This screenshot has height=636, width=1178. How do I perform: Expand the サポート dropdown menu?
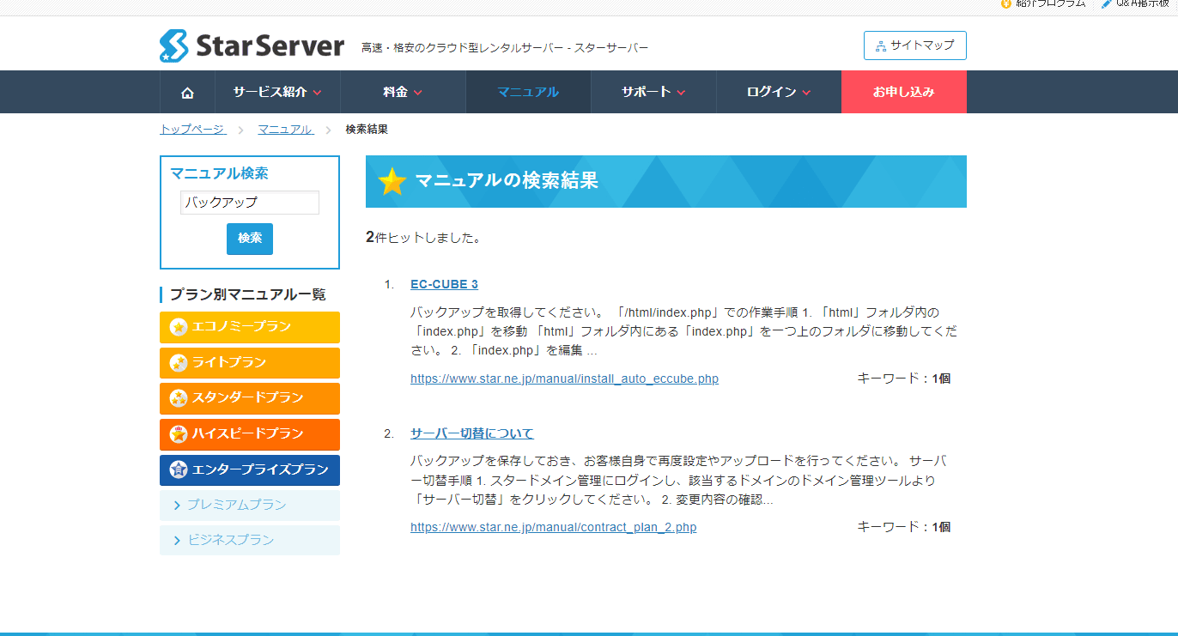pos(653,93)
